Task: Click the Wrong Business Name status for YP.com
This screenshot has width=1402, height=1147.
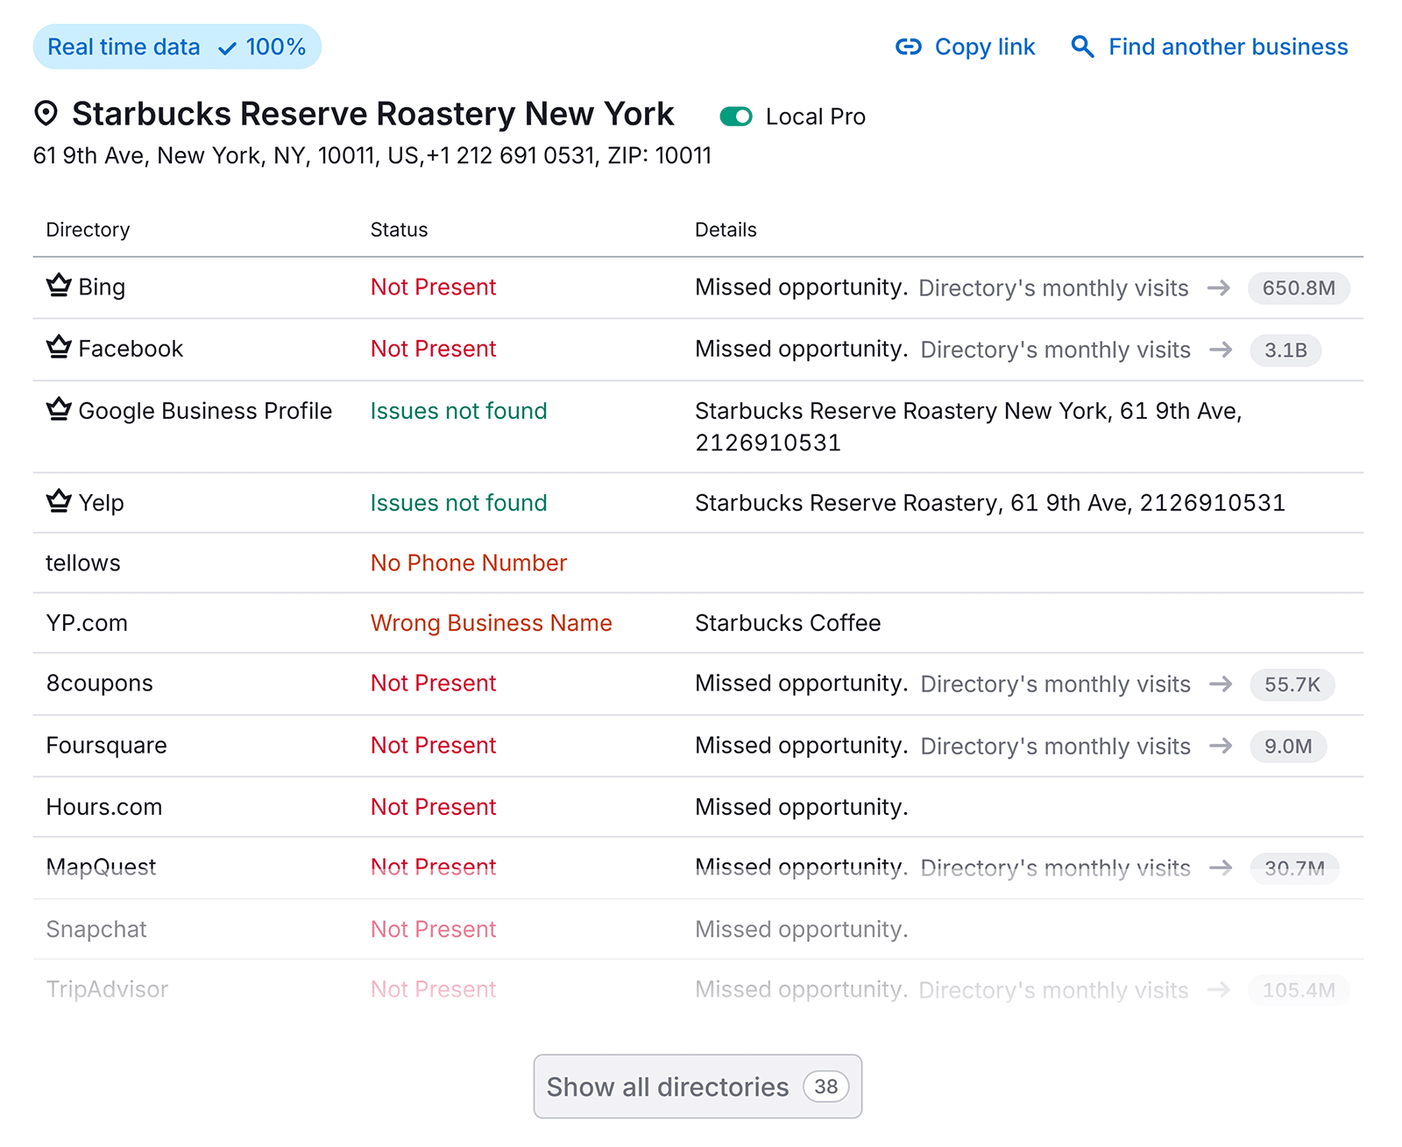Action: point(491,623)
